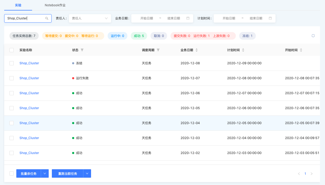Open Shop_Cluster link for 业务日期 2020-12-04
The image size is (325, 185).
pos(29,123)
